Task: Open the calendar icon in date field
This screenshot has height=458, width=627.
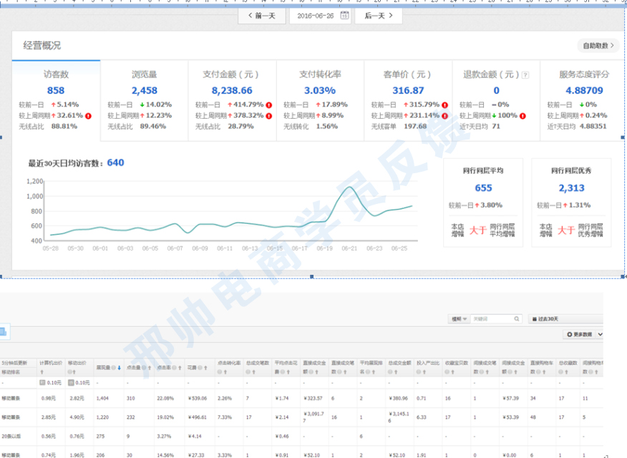Action: [344, 15]
